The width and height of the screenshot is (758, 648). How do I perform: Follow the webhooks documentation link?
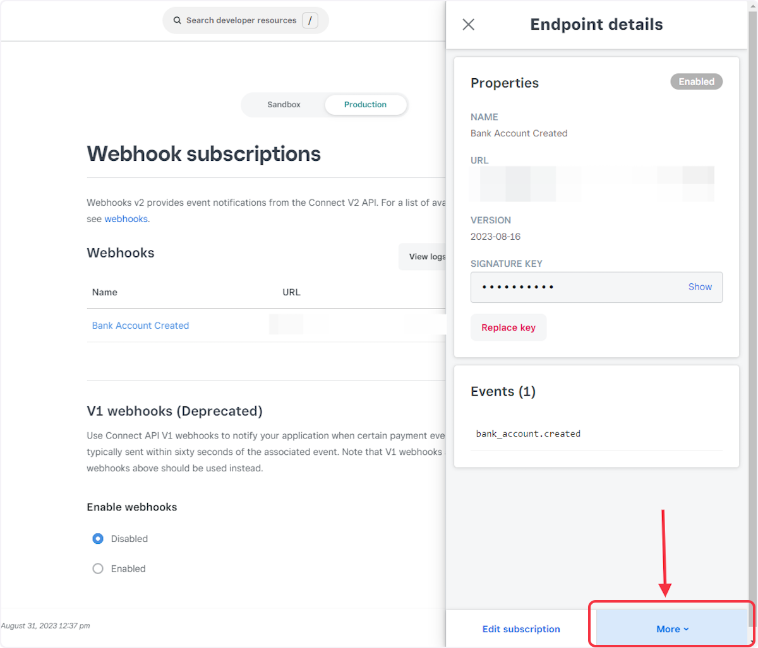[126, 219]
